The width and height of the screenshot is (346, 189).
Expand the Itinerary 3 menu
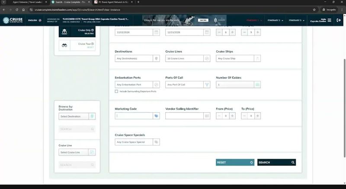coord(296,20)
